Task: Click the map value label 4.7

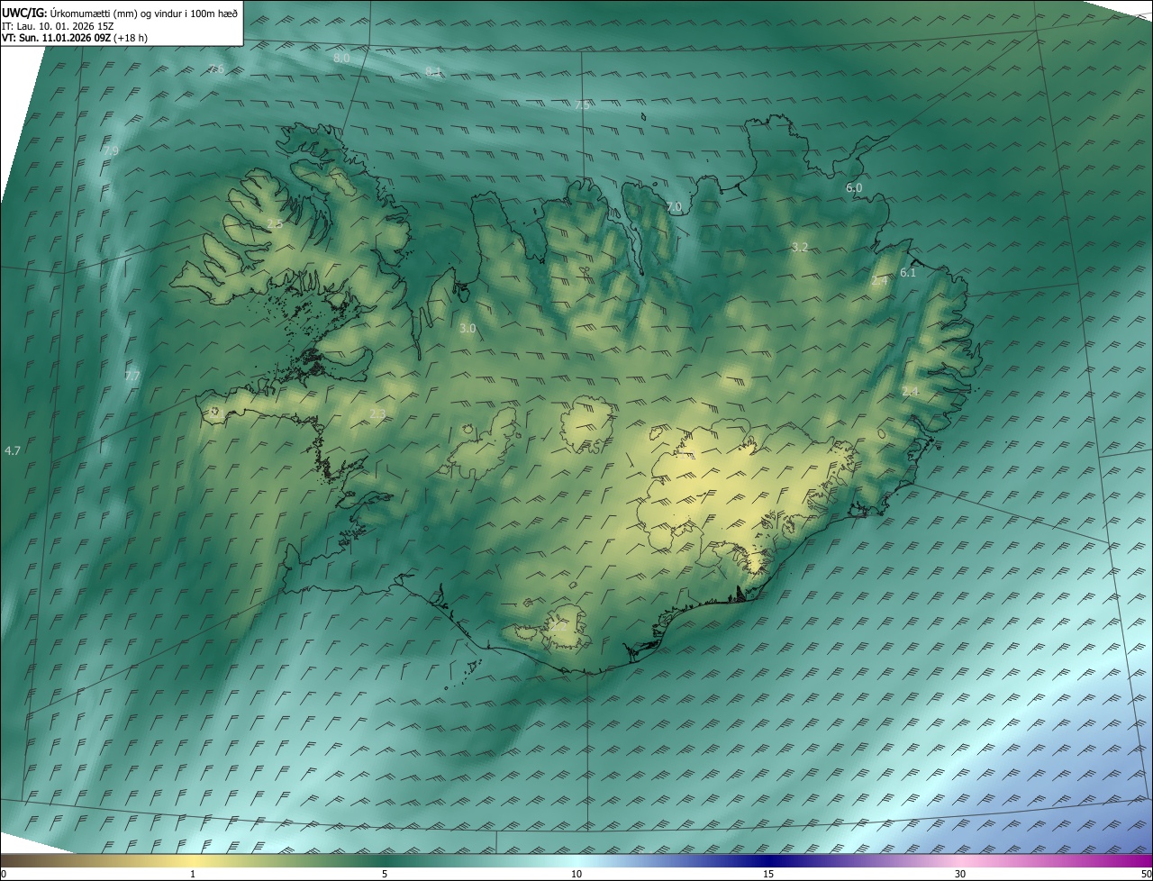Action: click(x=13, y=450)
